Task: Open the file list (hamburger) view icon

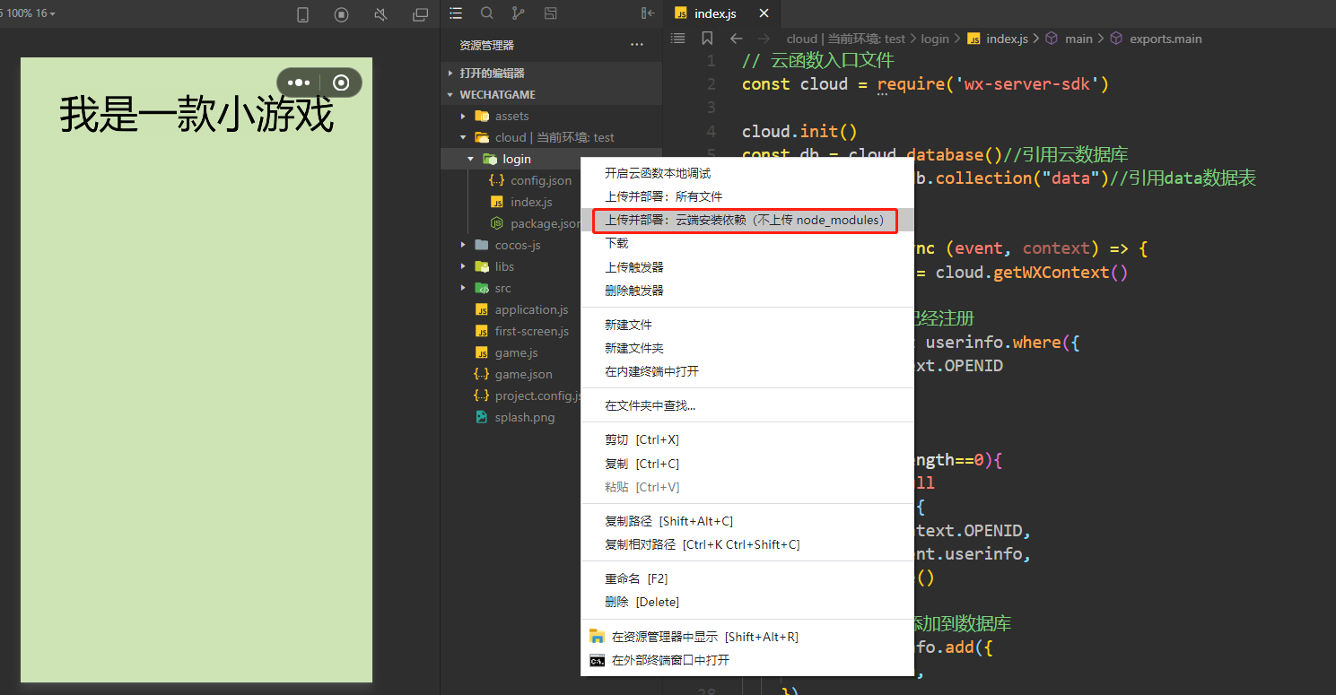Action: tap(456, 13)
